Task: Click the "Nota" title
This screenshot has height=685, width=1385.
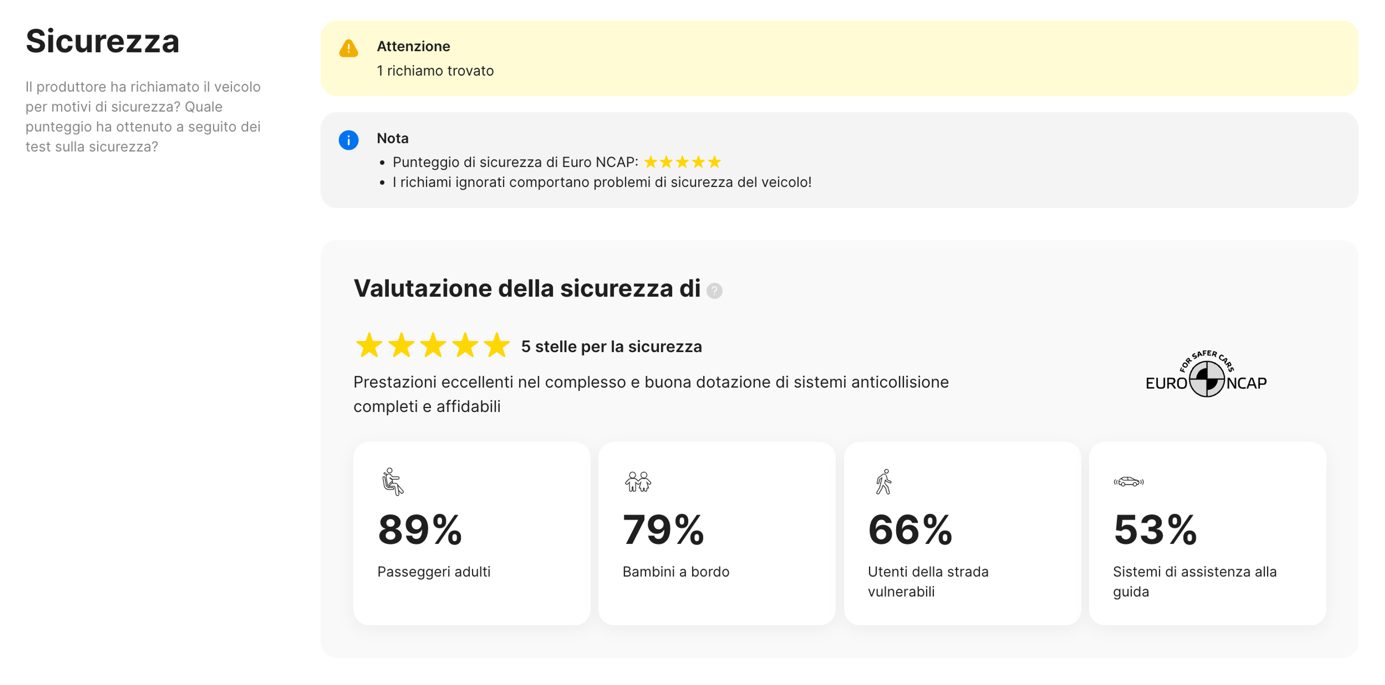Action: click(392, 138)
